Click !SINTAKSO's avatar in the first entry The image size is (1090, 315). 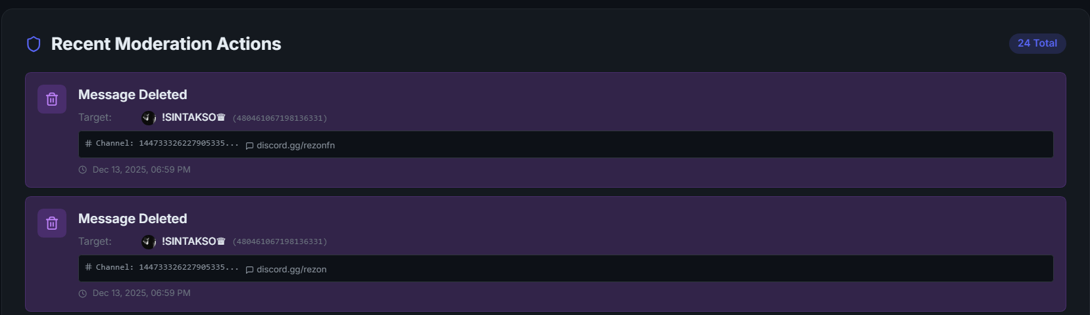click(149, 117)
